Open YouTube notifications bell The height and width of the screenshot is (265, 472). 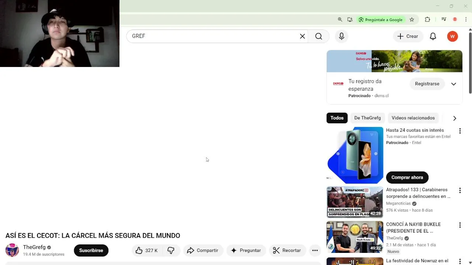coord(433,36)
